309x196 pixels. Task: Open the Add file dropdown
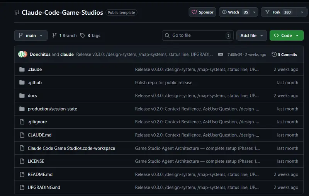(251, 36)
